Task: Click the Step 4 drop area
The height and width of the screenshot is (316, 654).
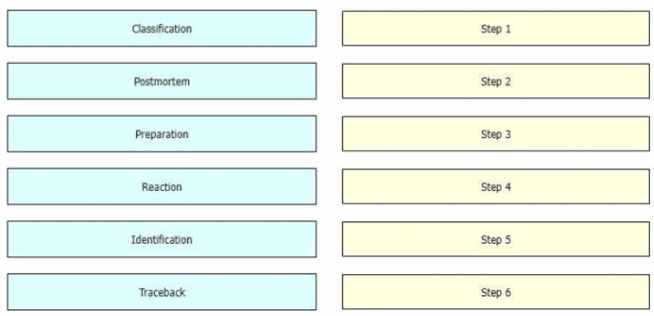Action: tap(496, 187)
